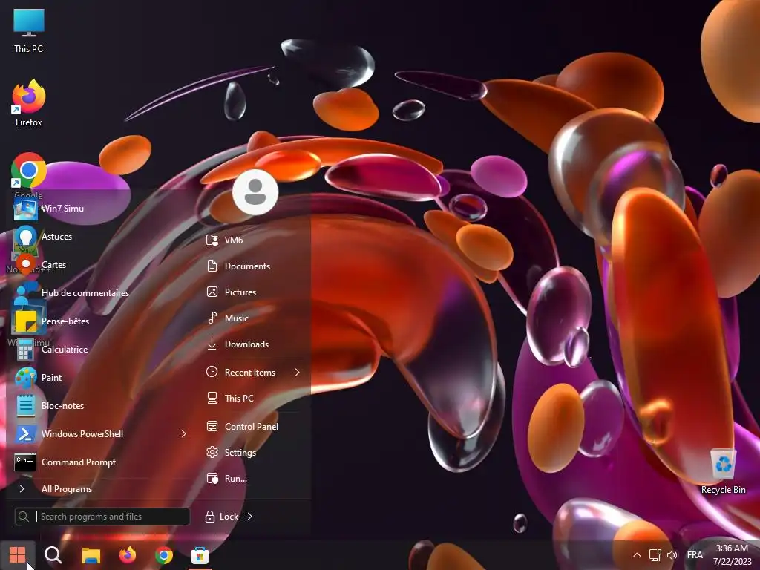The height and width of the screenshot is (570, 760).
Task: Select the Recycle Bin desktop icon
Action: pyautogui.click(x=724, y=471)
